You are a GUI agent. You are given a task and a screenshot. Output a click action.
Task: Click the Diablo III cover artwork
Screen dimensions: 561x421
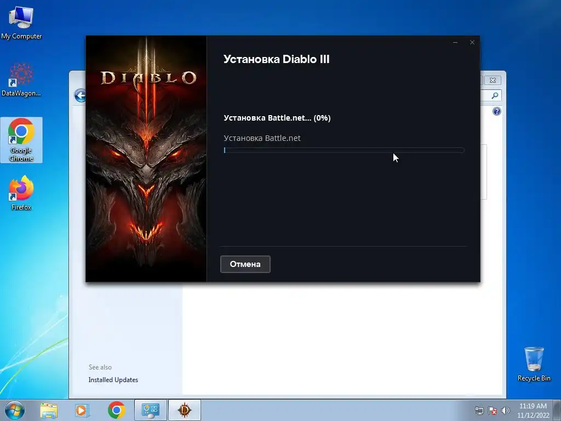tap(146, 158)
